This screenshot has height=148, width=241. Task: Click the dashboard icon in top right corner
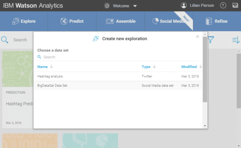[x=235, y=5]
